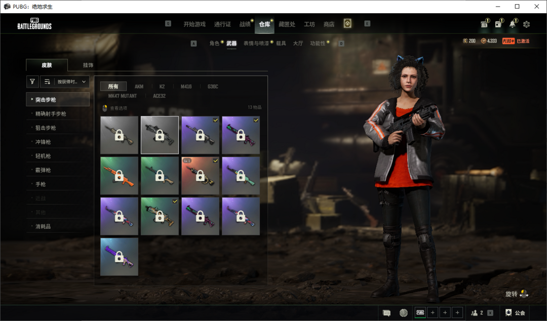Click the Q key hint icon
Image resolution: width=547 pixels, height=321 pixels.
pos(168,24)
